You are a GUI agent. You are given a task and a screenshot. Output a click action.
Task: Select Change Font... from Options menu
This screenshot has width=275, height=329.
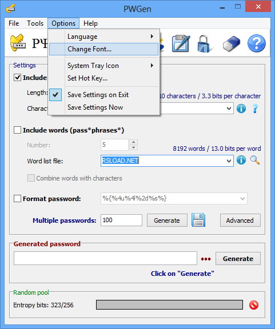tap(104, 49)
